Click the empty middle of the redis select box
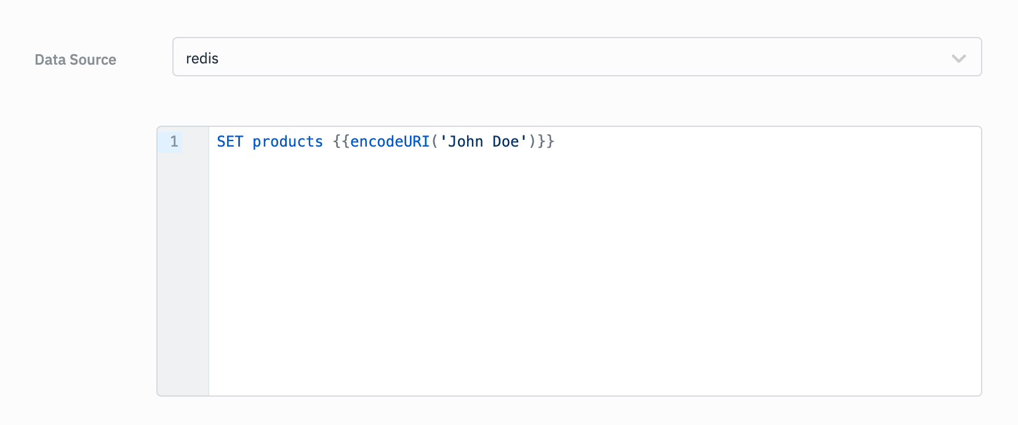 [554, 57]
